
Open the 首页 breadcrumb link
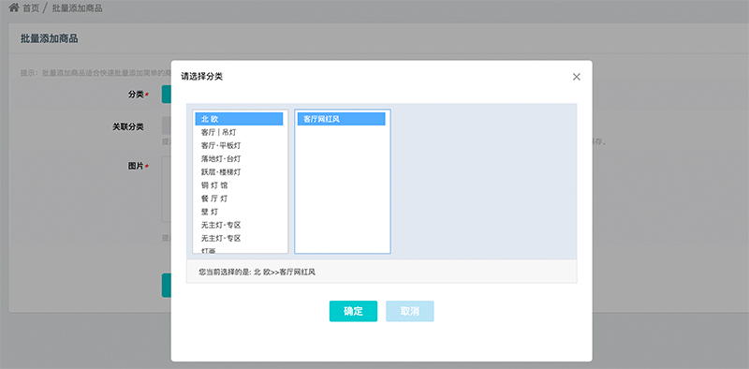click(x=31, y=8)
